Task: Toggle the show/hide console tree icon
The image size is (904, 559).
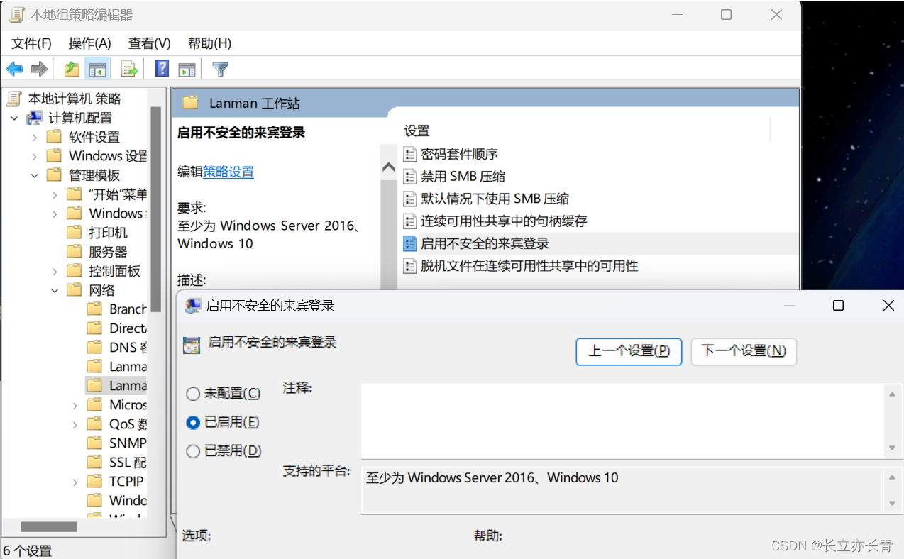Action: [x=97, y=69]
